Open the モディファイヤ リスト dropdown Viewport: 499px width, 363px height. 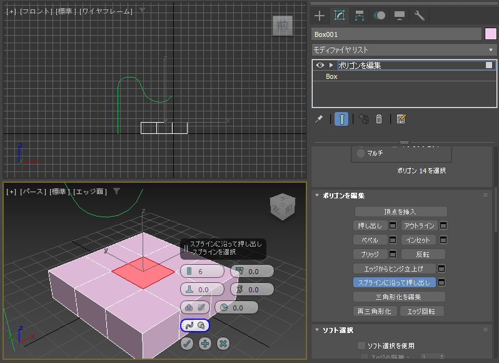click(x=403, y=50)
